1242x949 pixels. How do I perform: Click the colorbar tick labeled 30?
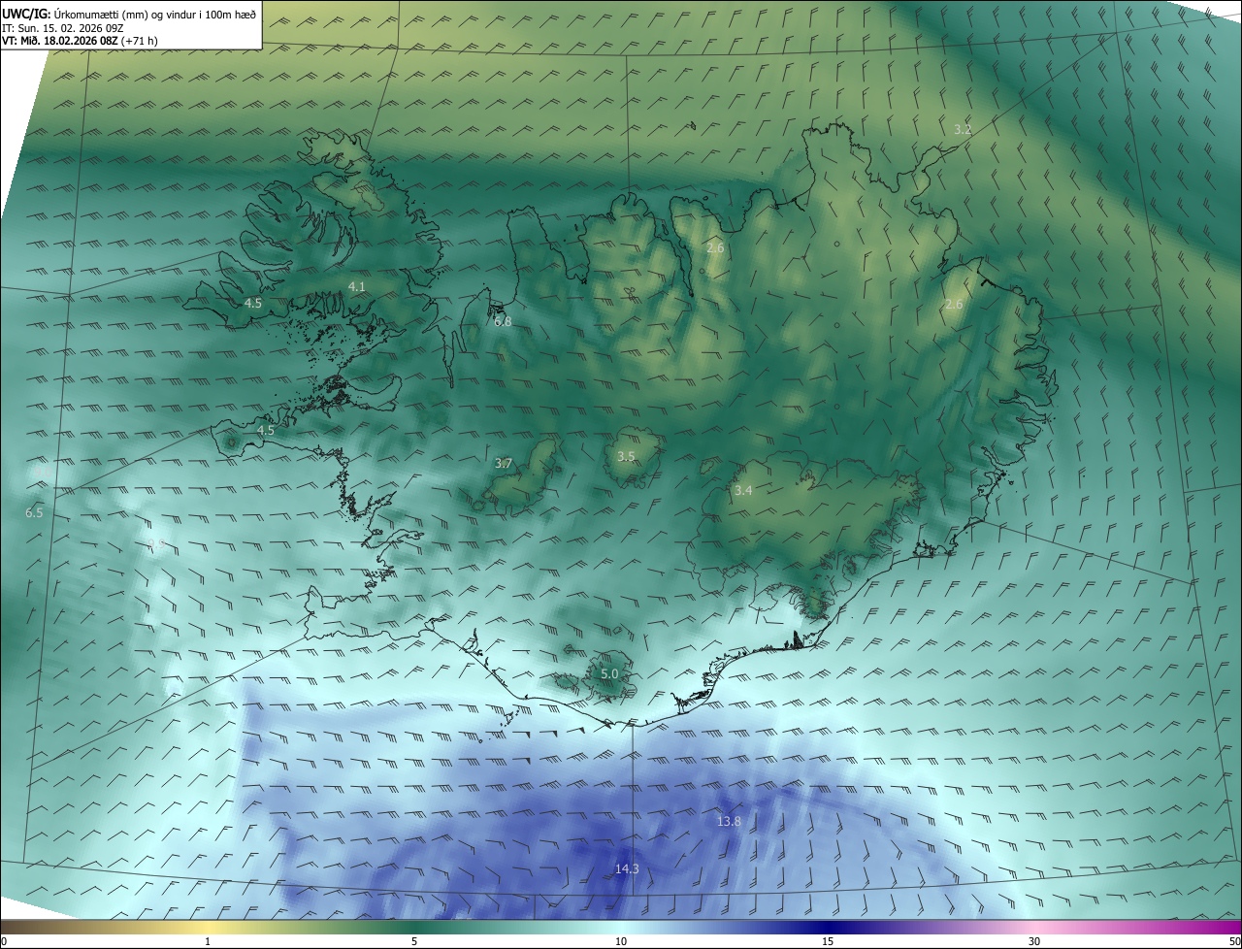(1034, 942)
